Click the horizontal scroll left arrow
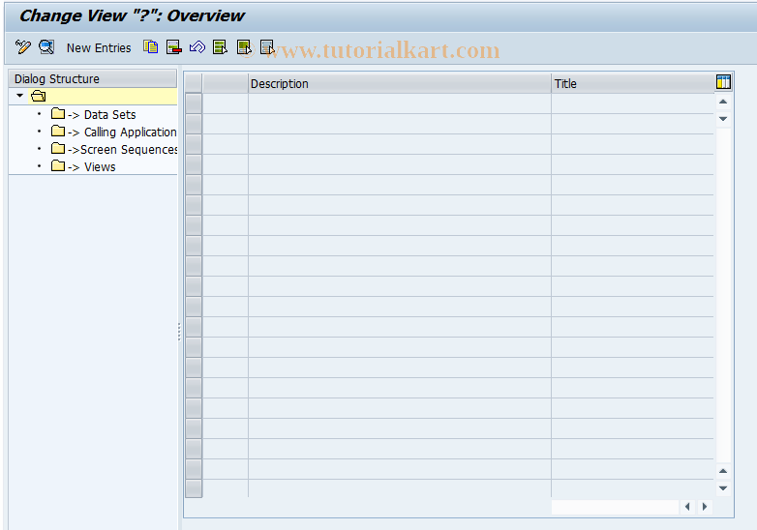 pos(687,507)
